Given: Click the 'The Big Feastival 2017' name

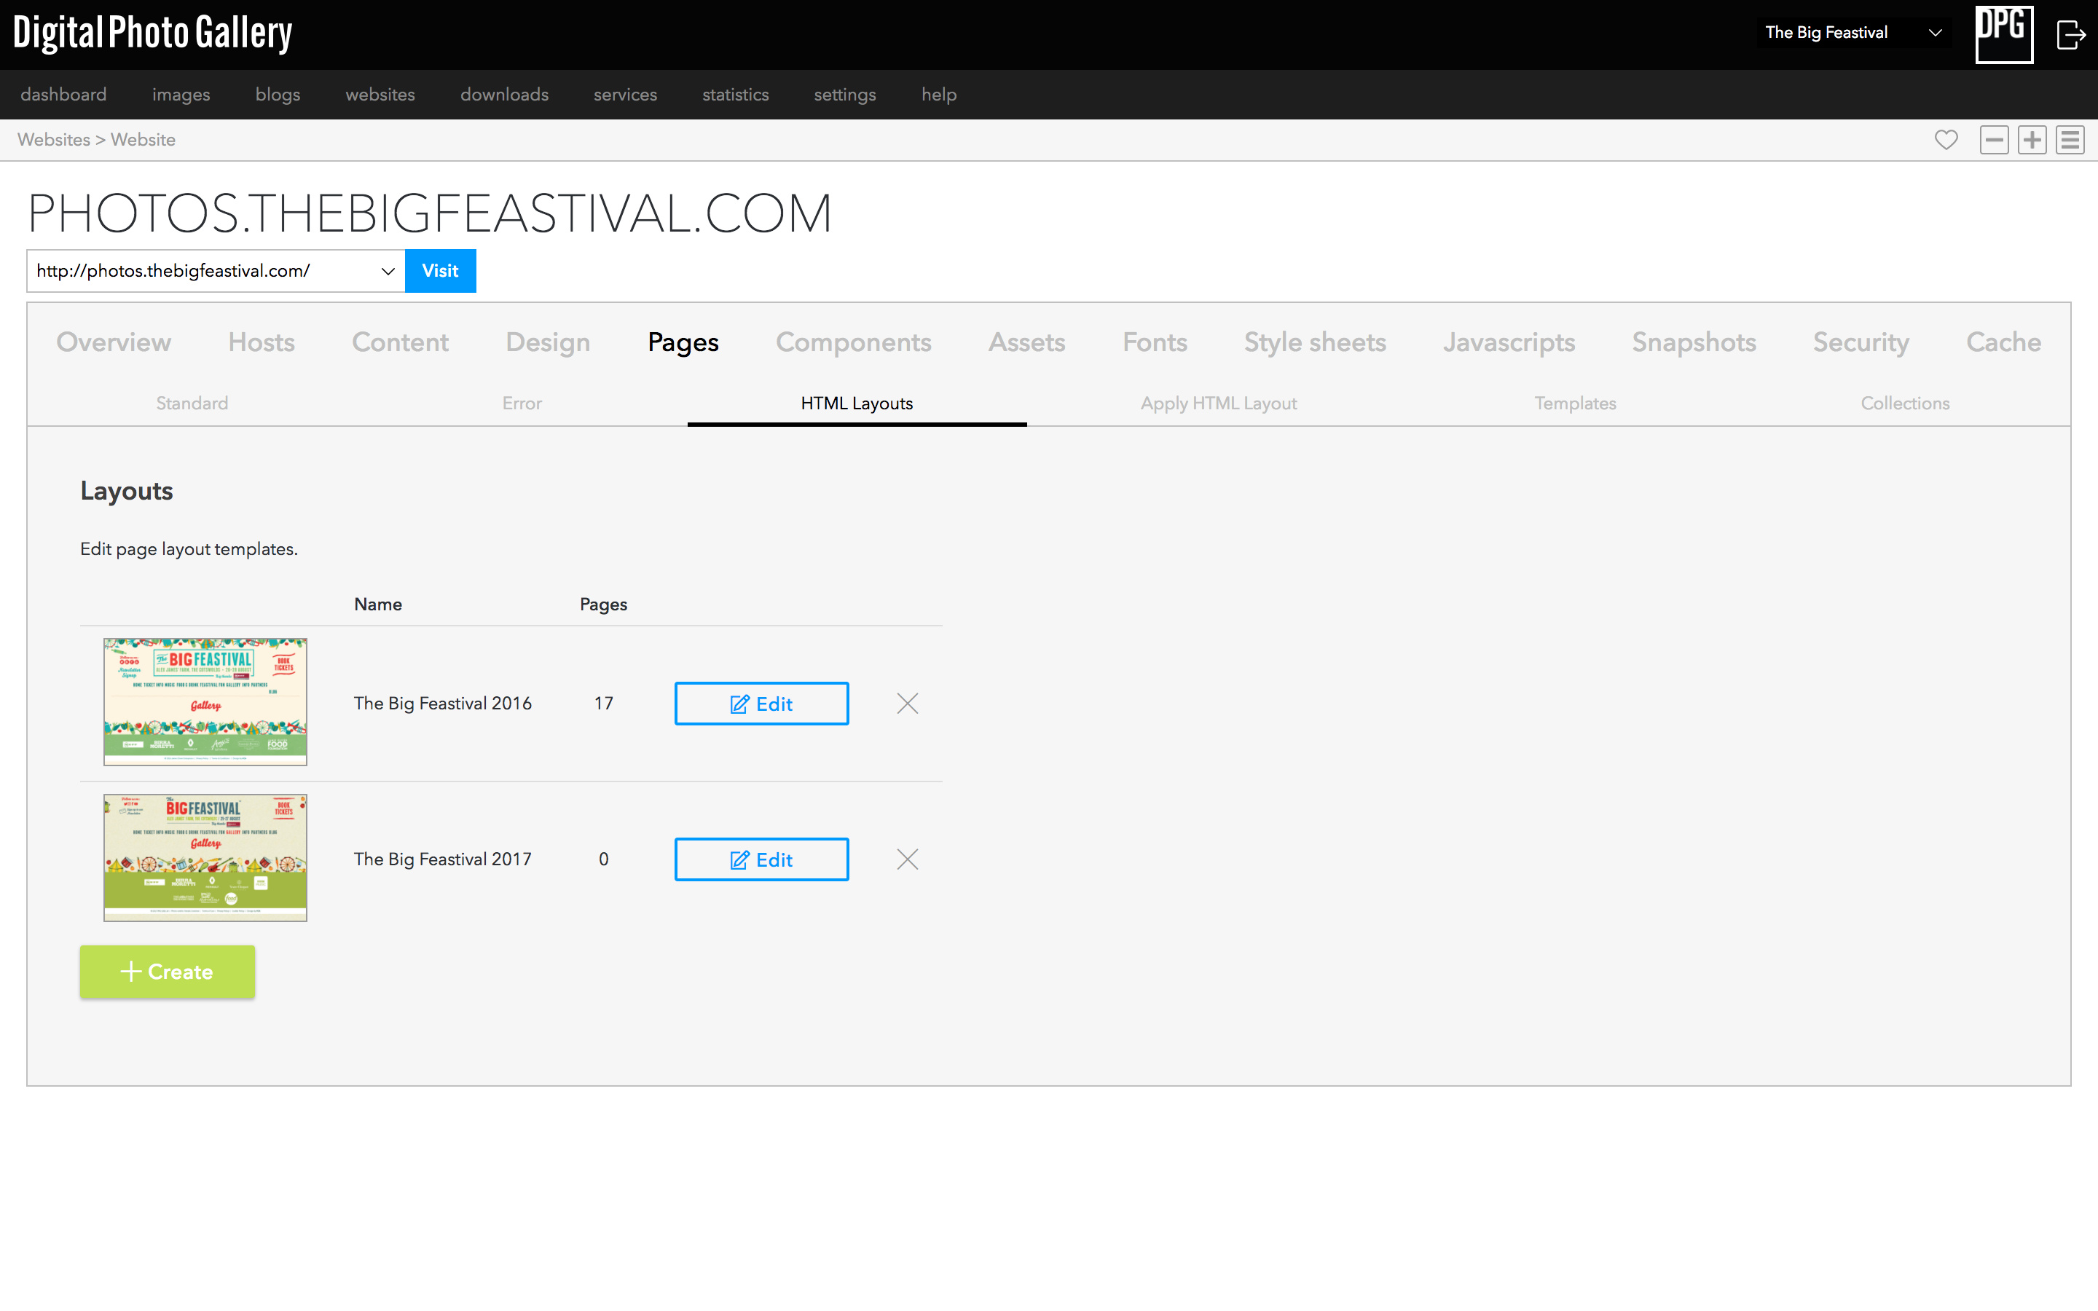Looking at the screenshot, I should click(442, 859).
